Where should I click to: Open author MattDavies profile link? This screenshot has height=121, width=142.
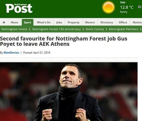click(11, 53)
